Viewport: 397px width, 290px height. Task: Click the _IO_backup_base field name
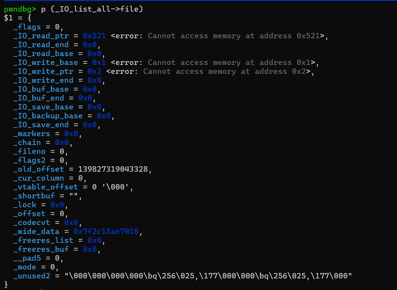coord(48,116)
